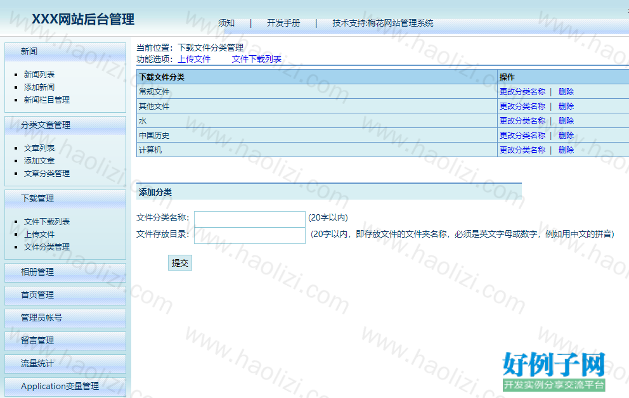
Task: Rename the 水 category
Action: pos(522,120)
